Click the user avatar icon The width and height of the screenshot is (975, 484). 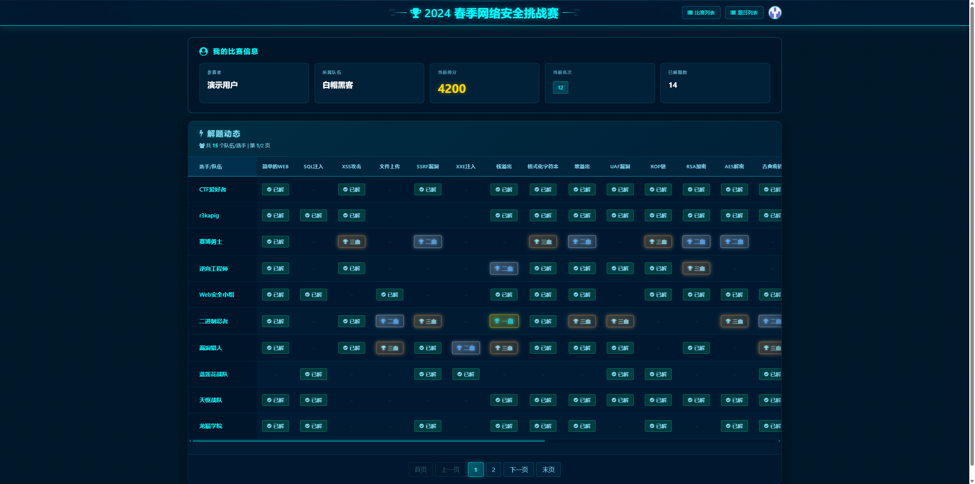tap(775, 13)
